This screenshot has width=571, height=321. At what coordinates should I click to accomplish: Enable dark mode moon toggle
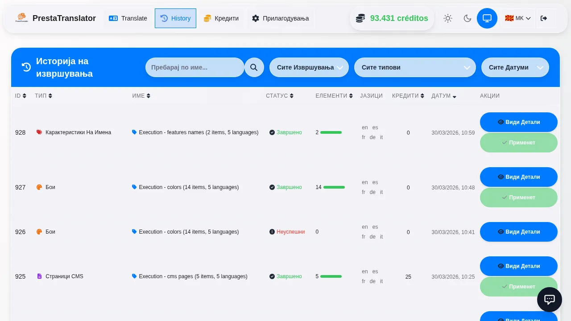coord(467,18)
